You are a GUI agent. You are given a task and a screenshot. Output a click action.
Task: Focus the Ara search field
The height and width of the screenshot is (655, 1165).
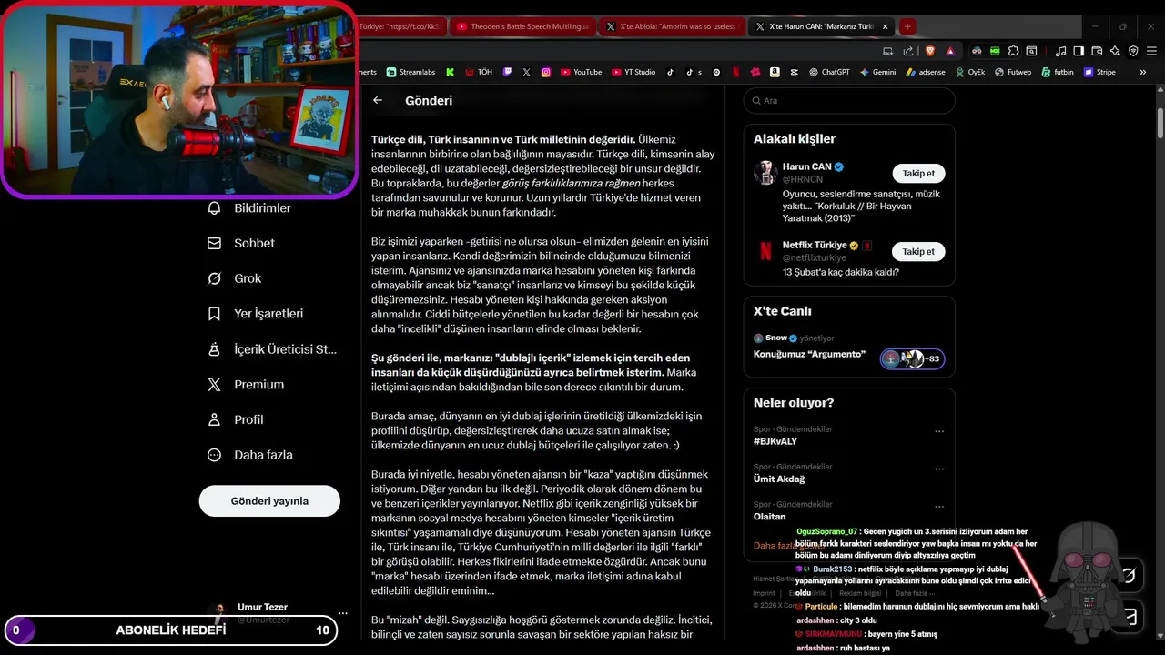pyautogui.click(x=849, y=101)
